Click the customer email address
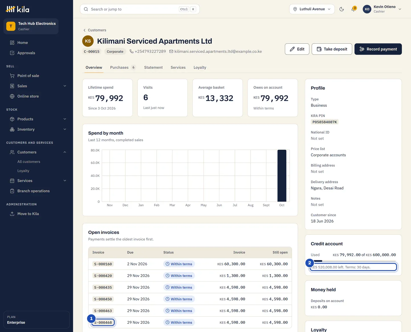Screen dimensions: 411x332 click(215, 51)
